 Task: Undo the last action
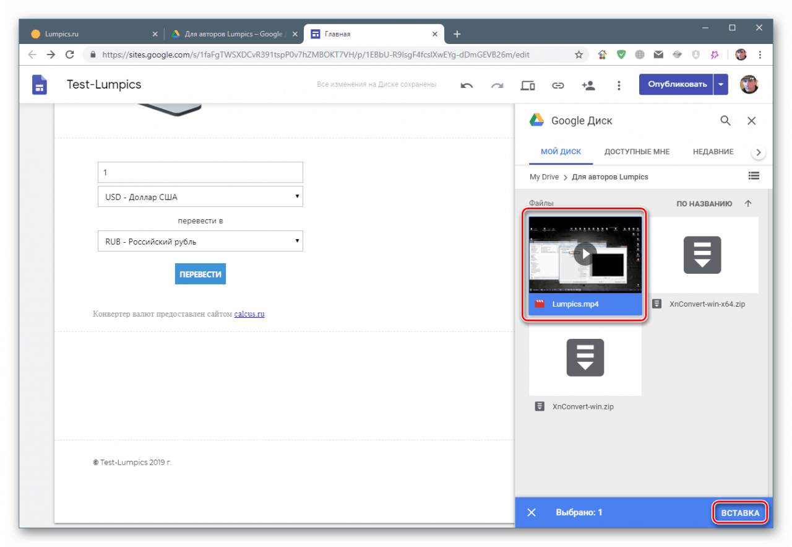coord(467,85)
